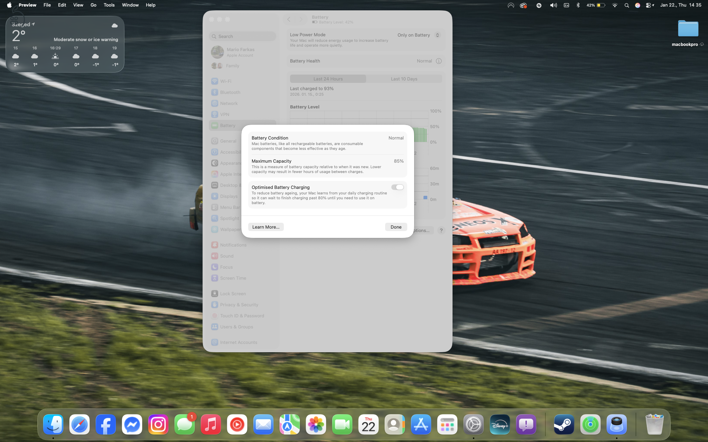708x442 pixels.
Task: Open Privacy & Security settings
Action: click(239, 305)
